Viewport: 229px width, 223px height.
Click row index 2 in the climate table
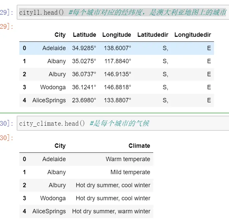(24, 185)
